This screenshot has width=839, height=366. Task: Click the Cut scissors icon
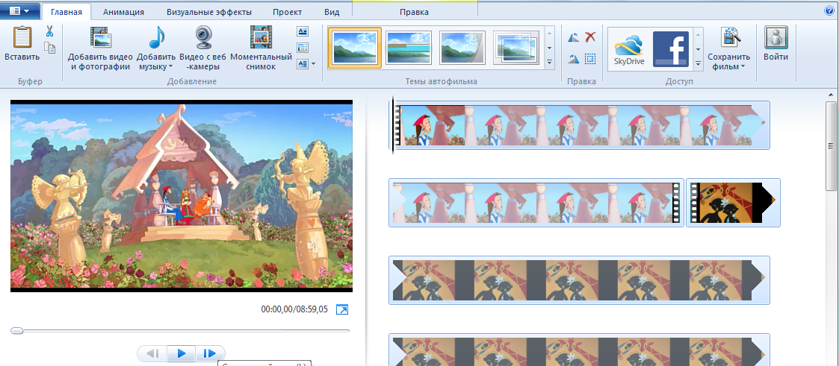(49, 31)
